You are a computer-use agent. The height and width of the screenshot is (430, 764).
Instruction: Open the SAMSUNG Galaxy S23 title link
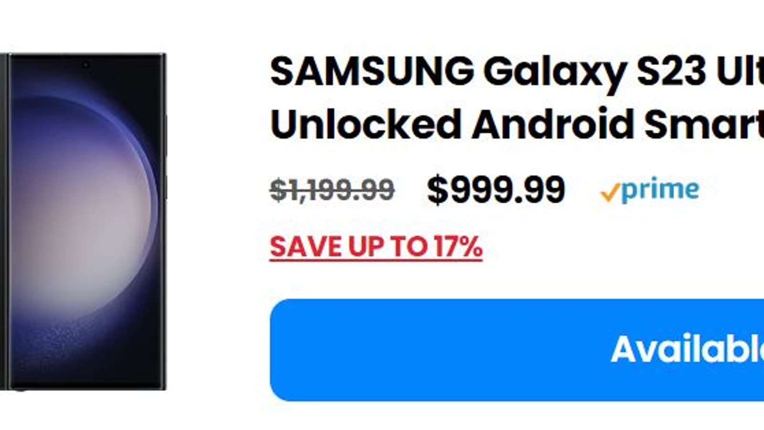point(516,72)
